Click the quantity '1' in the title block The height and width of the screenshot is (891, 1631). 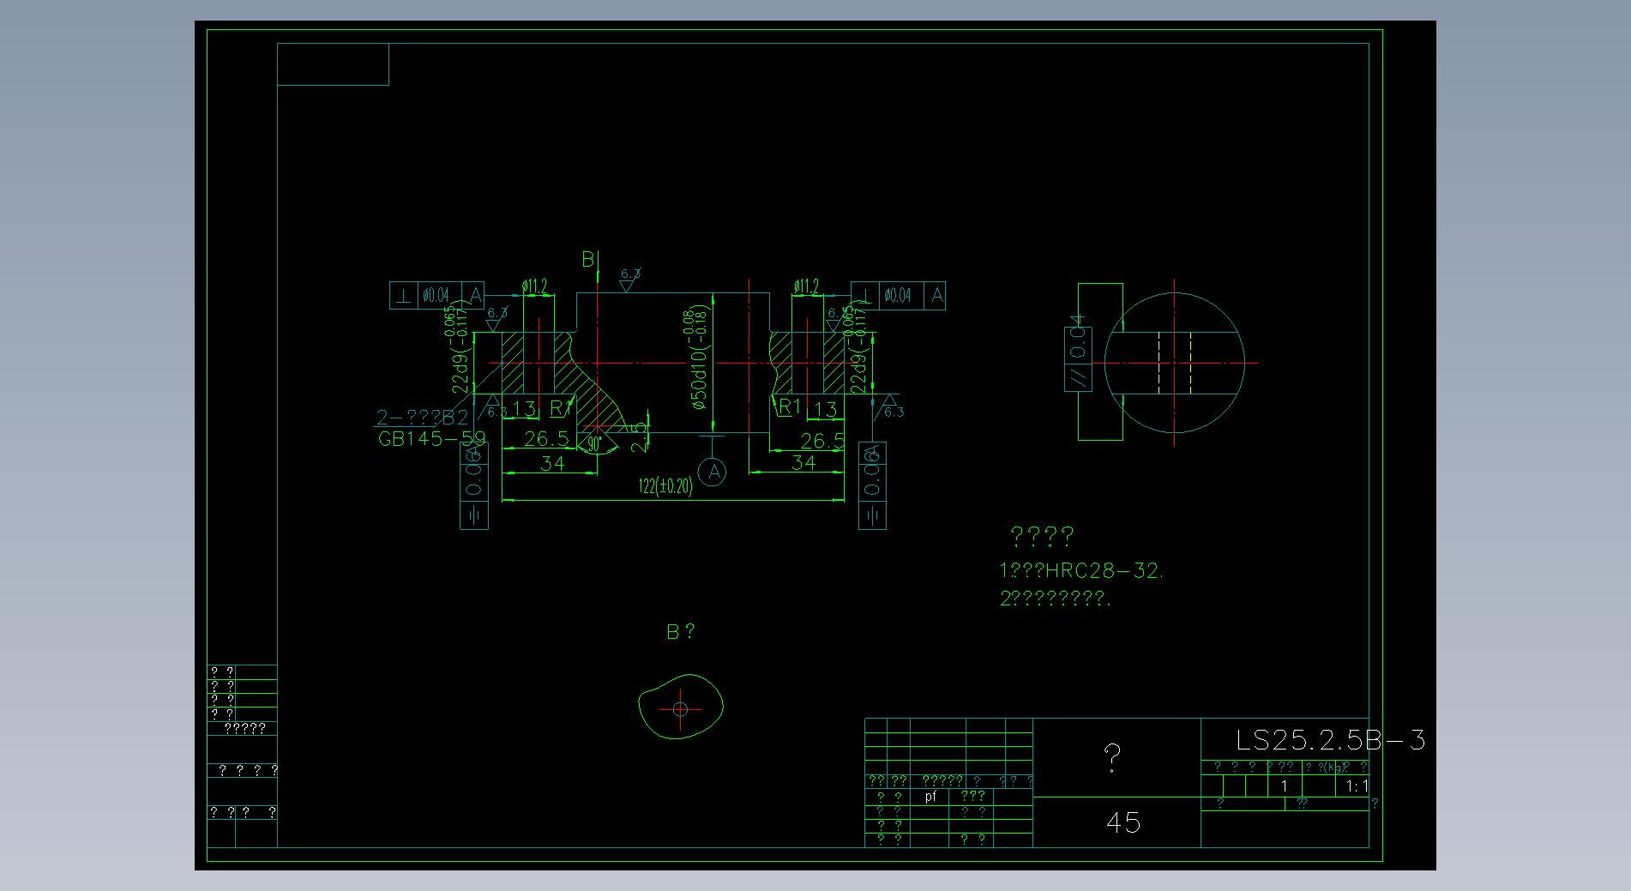1285,786
